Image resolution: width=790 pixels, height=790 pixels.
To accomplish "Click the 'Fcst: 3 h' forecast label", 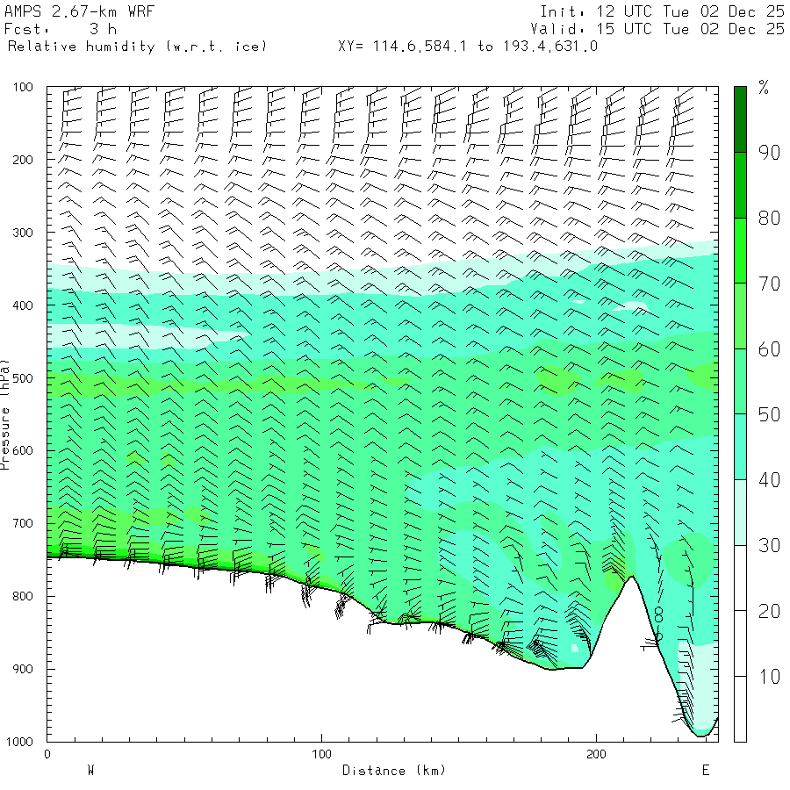I will coord(61,29).
